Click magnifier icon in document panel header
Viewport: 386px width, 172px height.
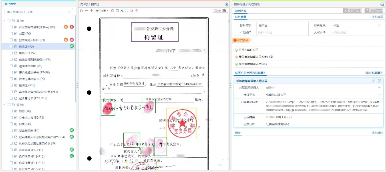click(227, 4)
